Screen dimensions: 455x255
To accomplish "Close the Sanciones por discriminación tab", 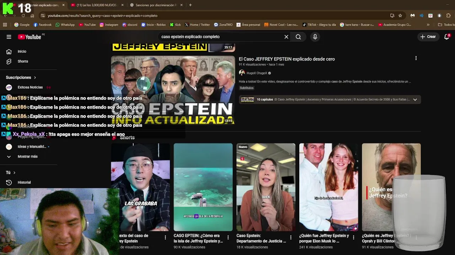I will (181, 5).
